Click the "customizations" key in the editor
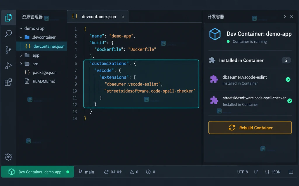Image resolution: width=299 pixels, height=186 pixels. click(x=109, y=63)
